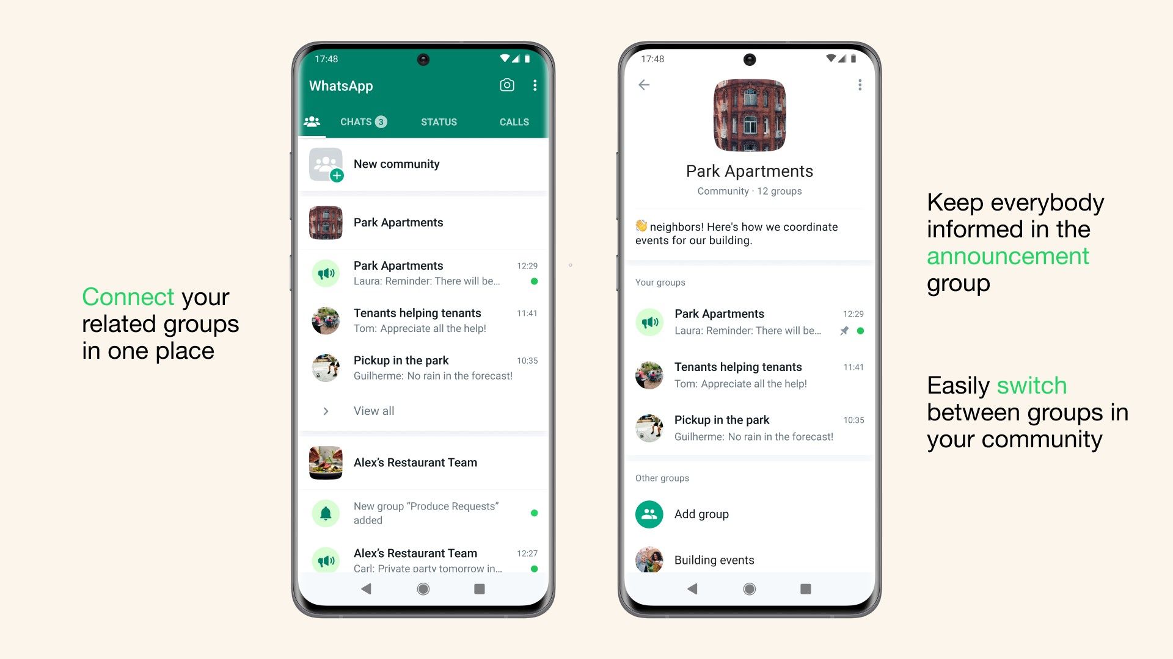Expand View all groups under Park Apartments

click(374, 412)
